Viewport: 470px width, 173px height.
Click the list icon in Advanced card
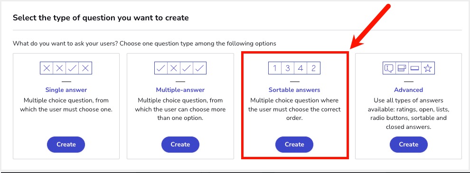coord(402,69)
